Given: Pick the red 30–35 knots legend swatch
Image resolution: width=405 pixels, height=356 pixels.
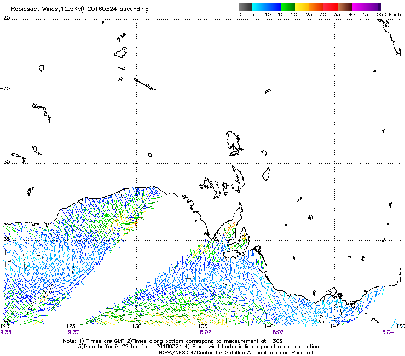Looking at the screenshot, I should click(331, 7).
